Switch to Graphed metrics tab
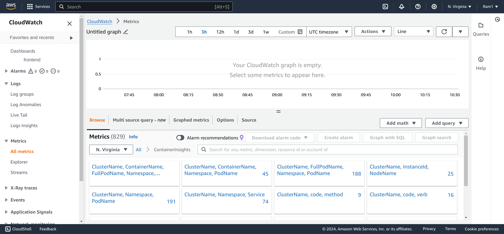The image size is (504, 234). [191, 120]
